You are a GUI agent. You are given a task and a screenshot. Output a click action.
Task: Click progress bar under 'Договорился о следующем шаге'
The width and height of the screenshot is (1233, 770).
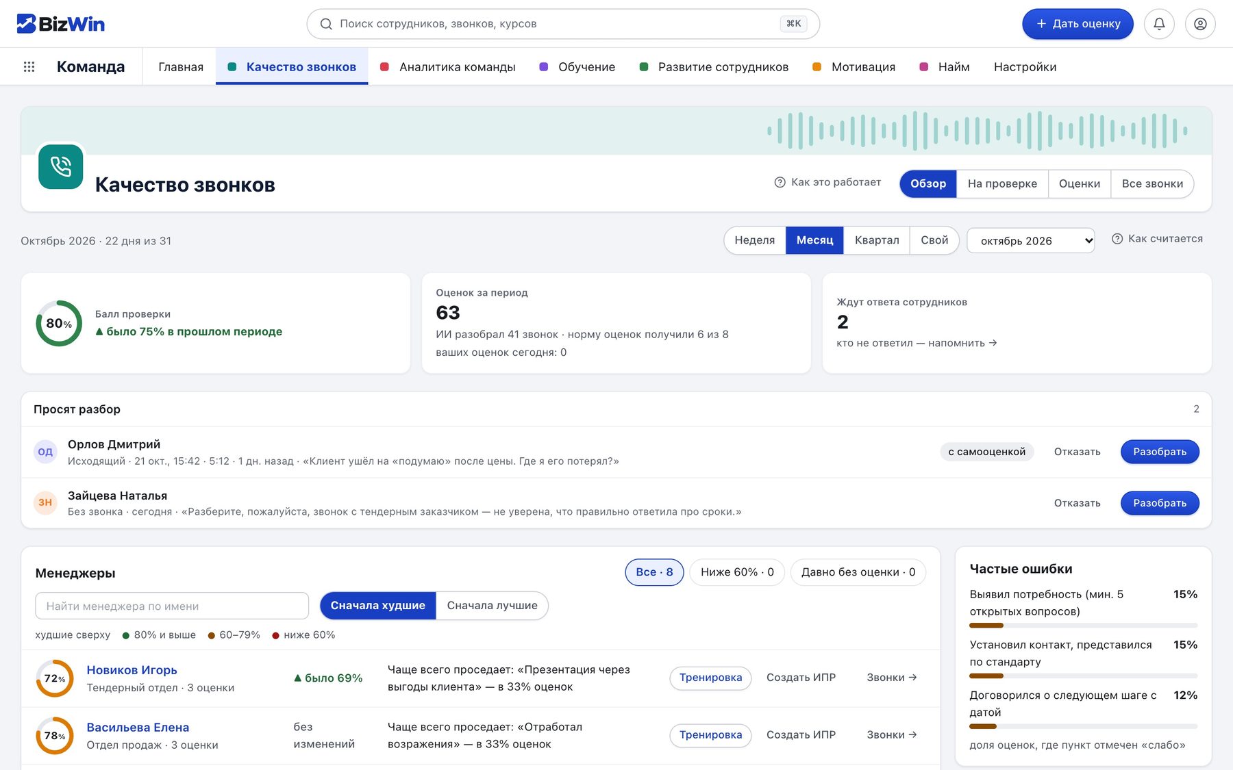(1083, 726)
